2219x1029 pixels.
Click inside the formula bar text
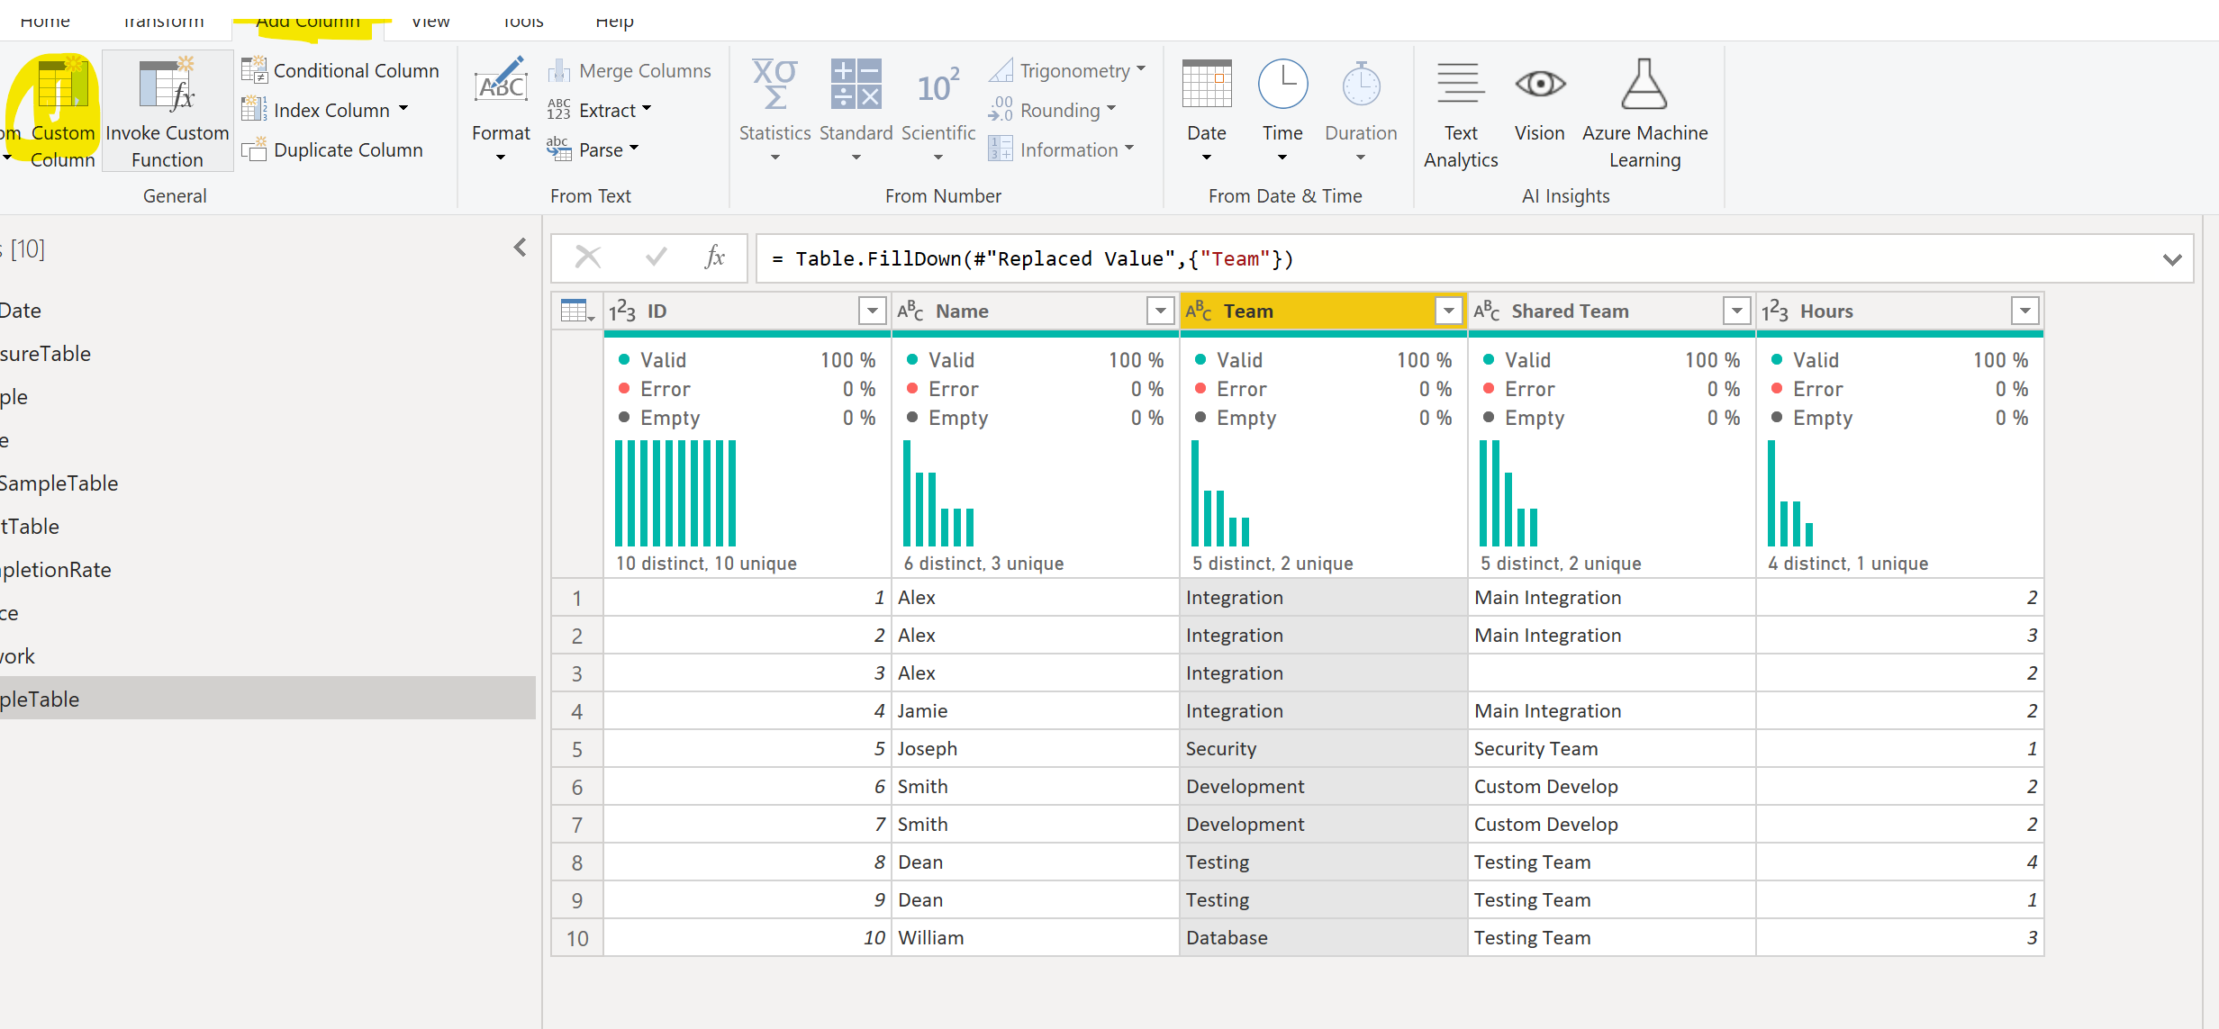pos(1032,259)
